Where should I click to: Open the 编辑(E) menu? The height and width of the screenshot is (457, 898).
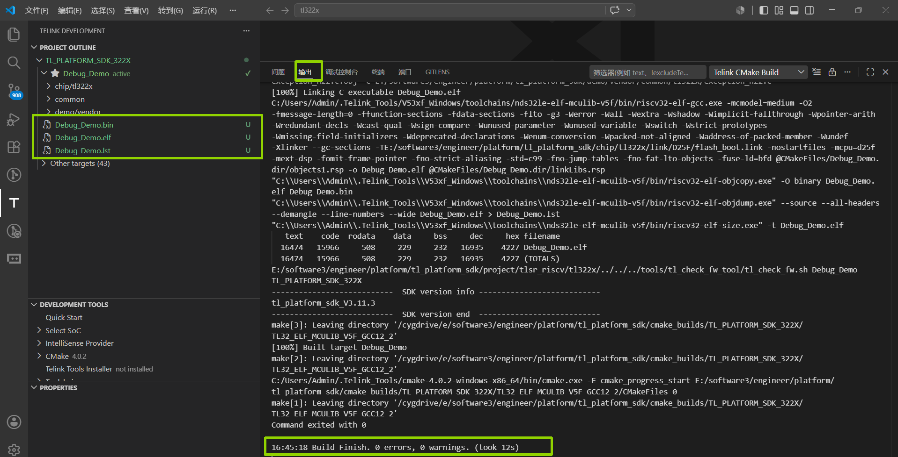(x=70, y=10)
